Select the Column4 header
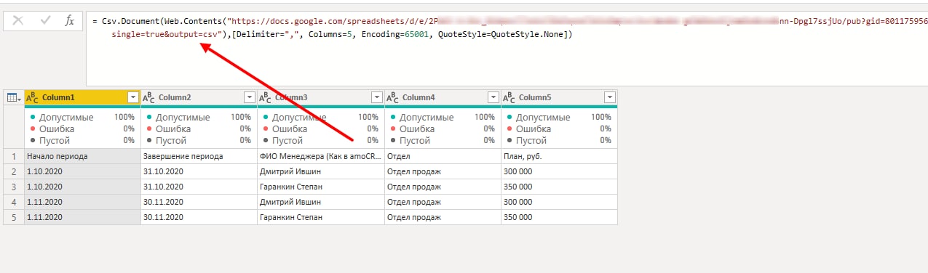928x273 pixels. pos(443,97)
